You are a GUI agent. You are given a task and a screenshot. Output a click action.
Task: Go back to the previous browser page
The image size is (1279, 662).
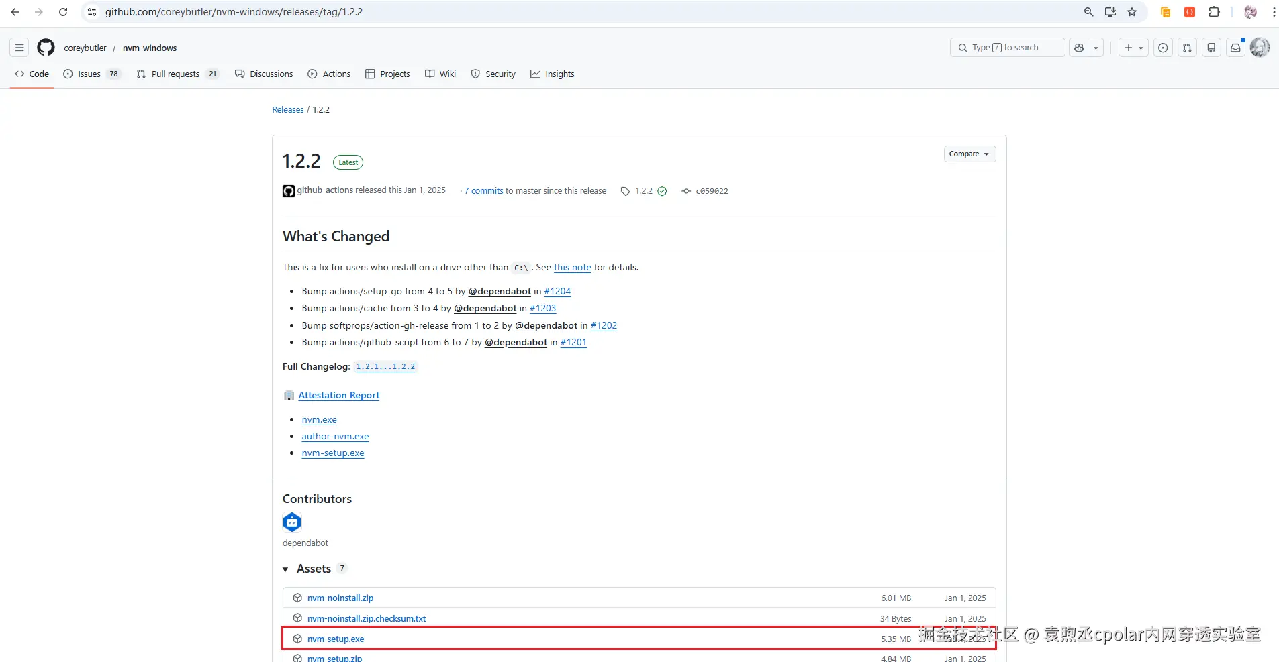click(x=15, y=12)
